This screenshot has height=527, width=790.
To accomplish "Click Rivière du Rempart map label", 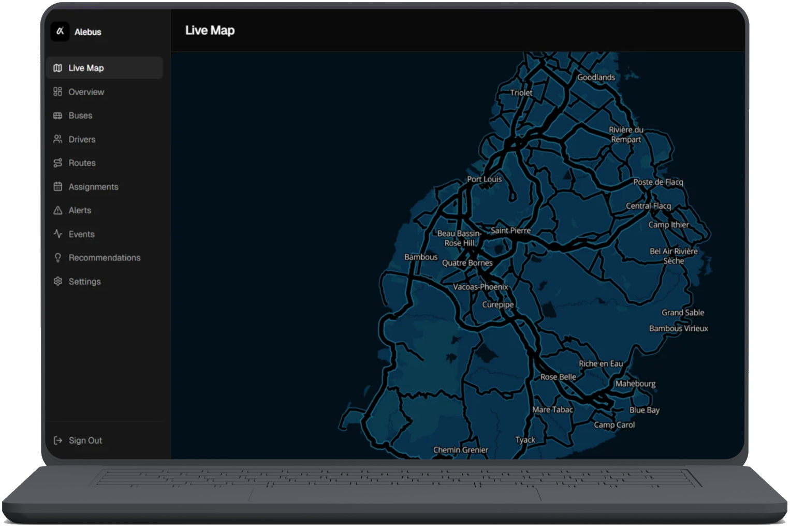I will (626, 135).
